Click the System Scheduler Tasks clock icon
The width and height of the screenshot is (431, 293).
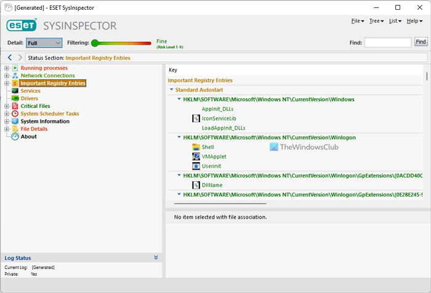15,114
